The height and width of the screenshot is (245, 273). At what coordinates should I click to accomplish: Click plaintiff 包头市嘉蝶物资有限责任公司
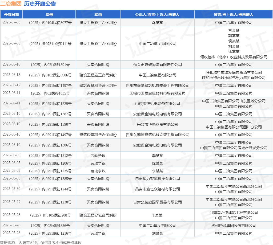pyautogui.click(x=157, y=65)
